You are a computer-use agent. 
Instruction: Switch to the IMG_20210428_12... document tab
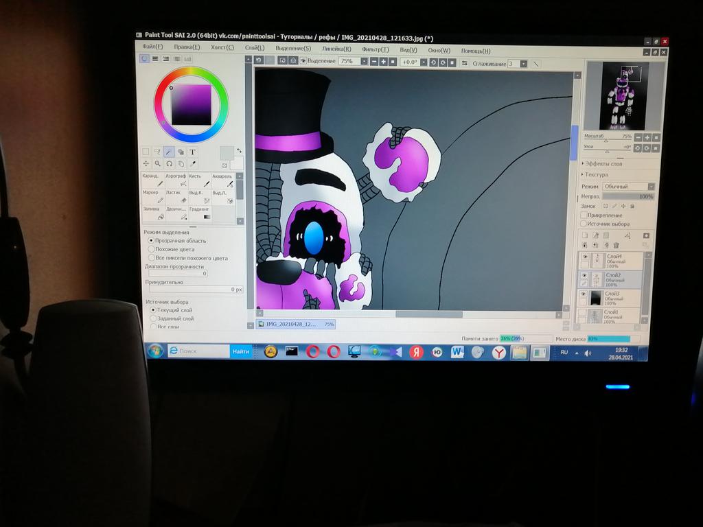(x=296, y=324)
